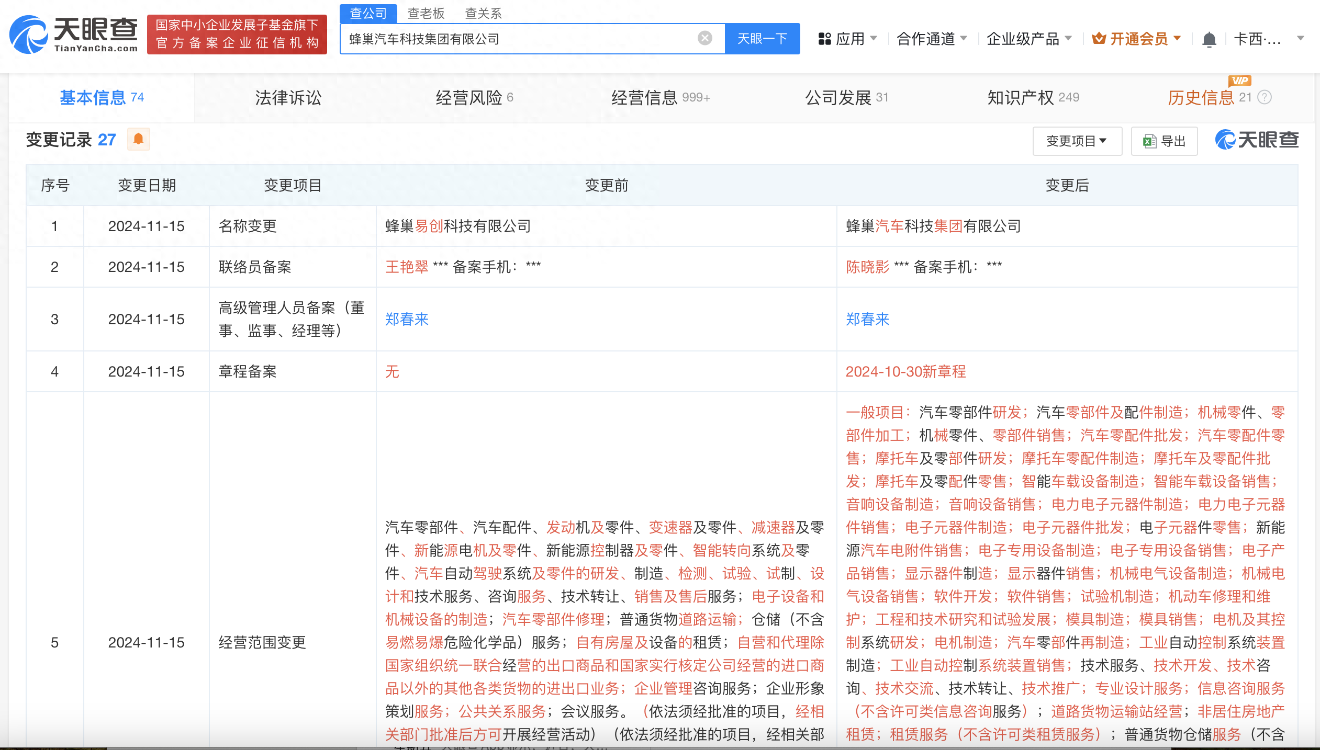This screenshot has width=1320, height=750.
Task: Click the Excel icon on the export button
Action: click(x=1149, y=141)
